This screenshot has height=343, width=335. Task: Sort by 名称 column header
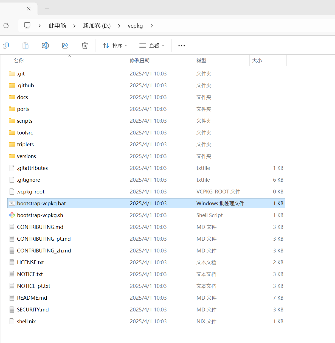(19, 60)
